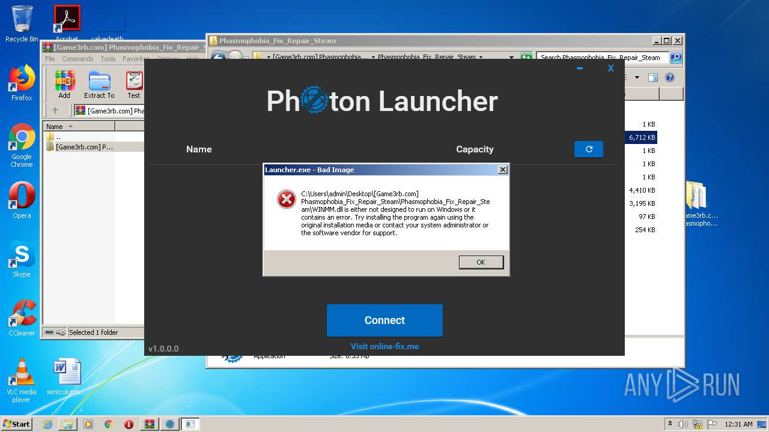Select the 254 KB file row in Explorer
The width and height of the screenshot is (769, 432).
tap(640, 230)
